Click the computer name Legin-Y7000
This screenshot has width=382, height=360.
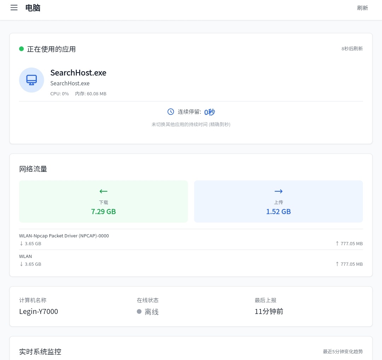[x=39, y=311]
